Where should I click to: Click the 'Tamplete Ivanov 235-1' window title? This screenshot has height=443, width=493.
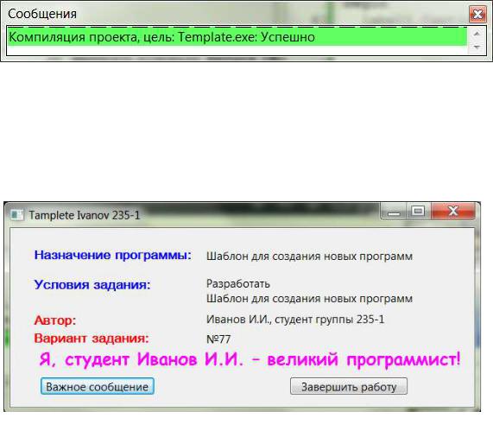(x=85, y=215)
